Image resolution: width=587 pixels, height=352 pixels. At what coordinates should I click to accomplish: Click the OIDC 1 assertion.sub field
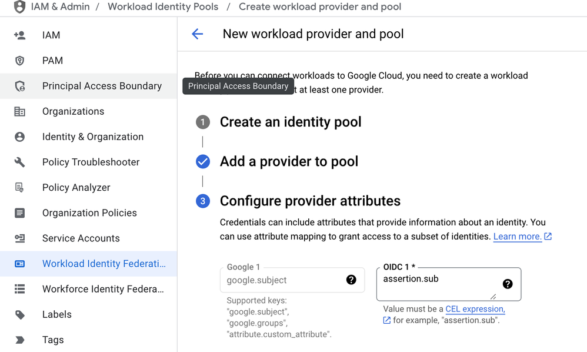(x=449, y=284)
